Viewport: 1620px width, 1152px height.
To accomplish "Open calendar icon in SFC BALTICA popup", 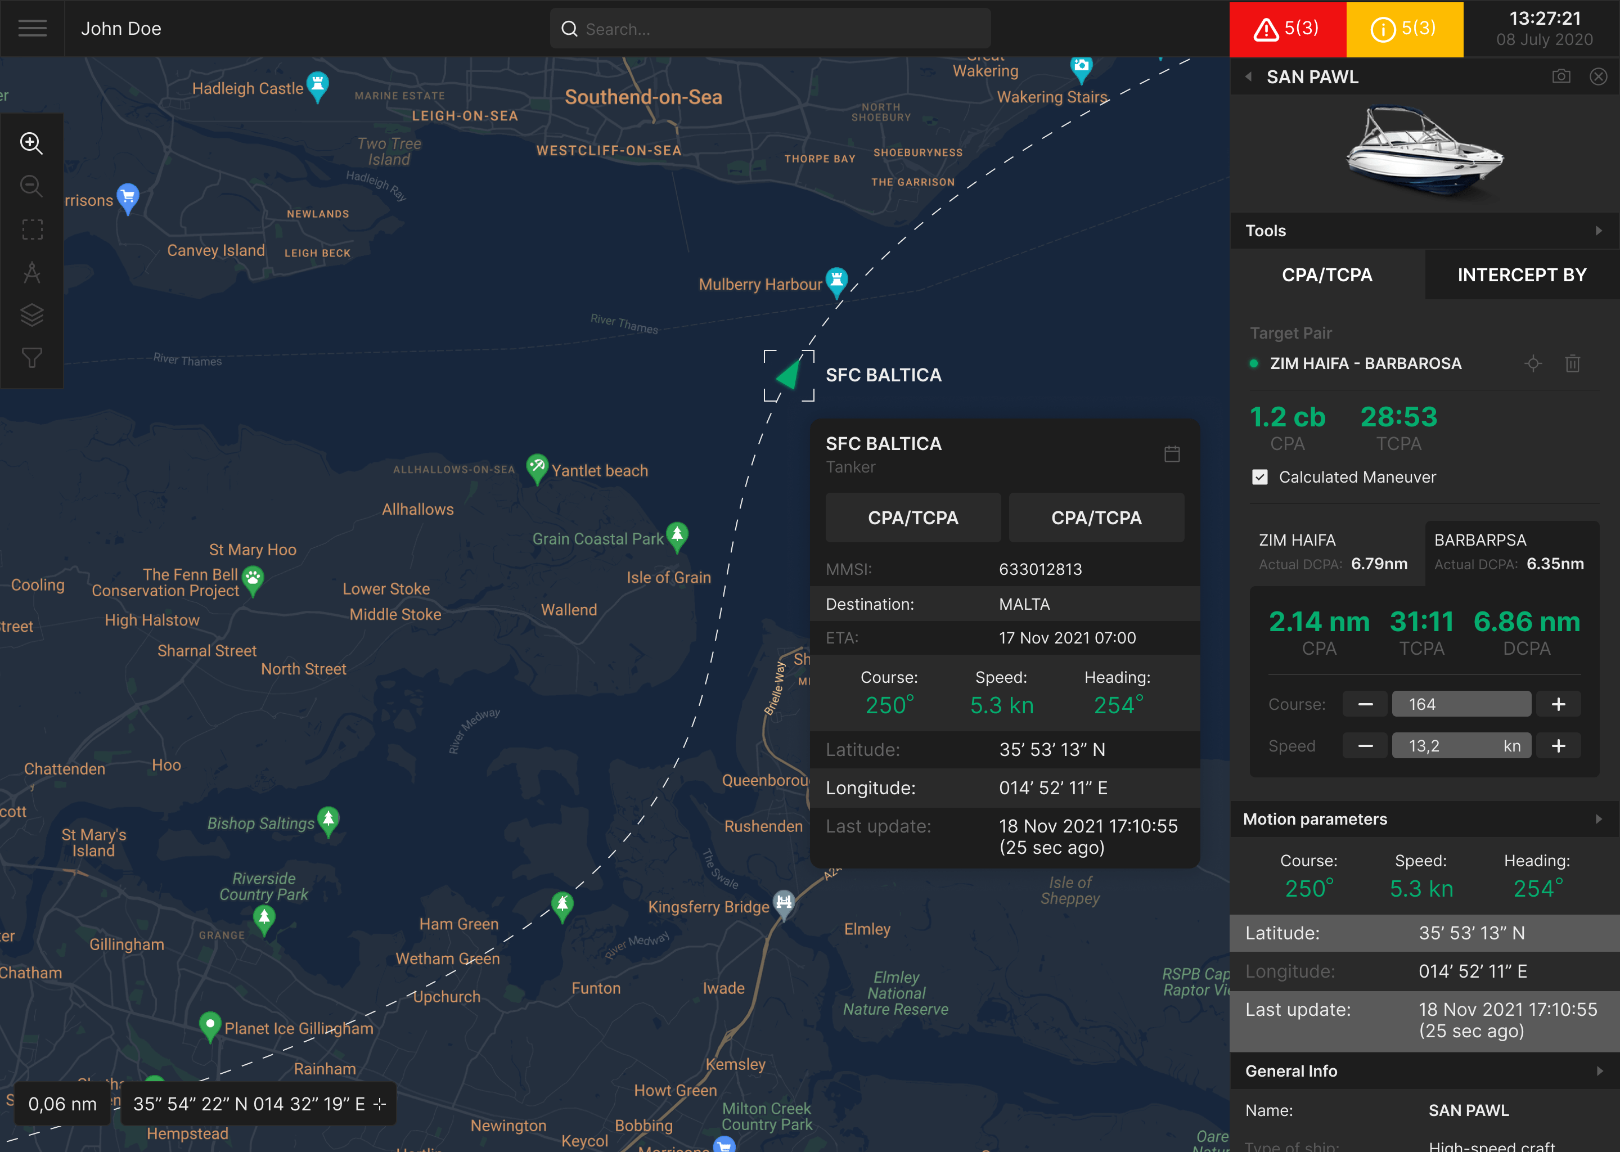I will click(1172, 454).
